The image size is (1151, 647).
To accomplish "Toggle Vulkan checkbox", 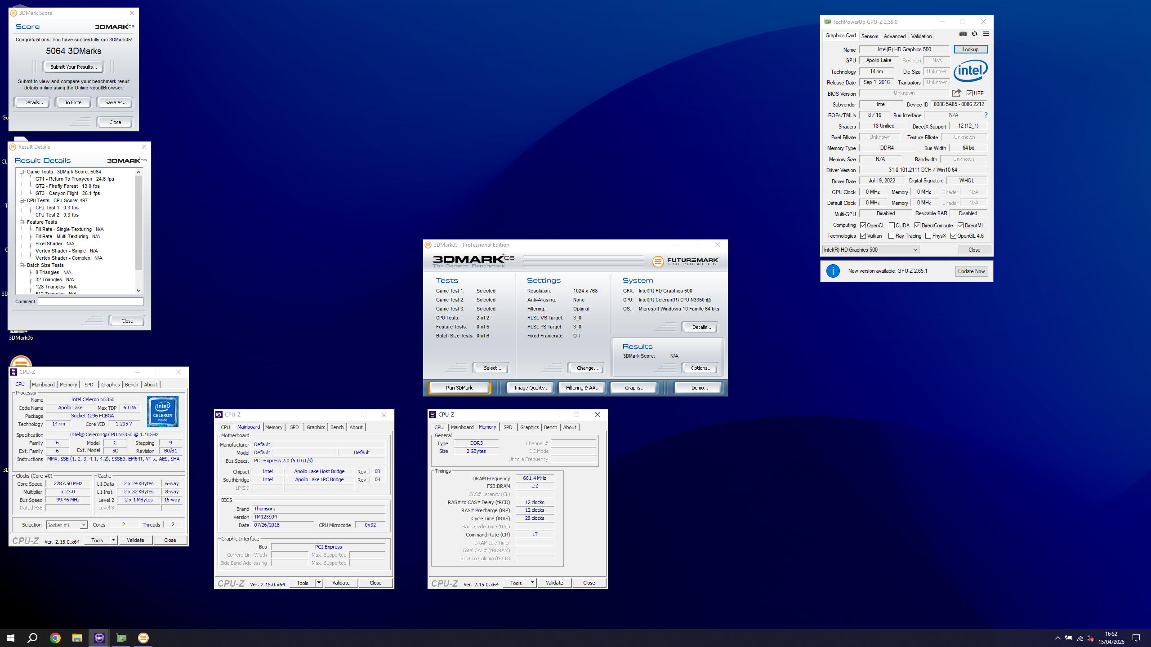I will click(x=863, y=236).
